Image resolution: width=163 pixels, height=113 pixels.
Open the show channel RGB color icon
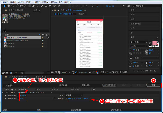click(x=97, y=73)
